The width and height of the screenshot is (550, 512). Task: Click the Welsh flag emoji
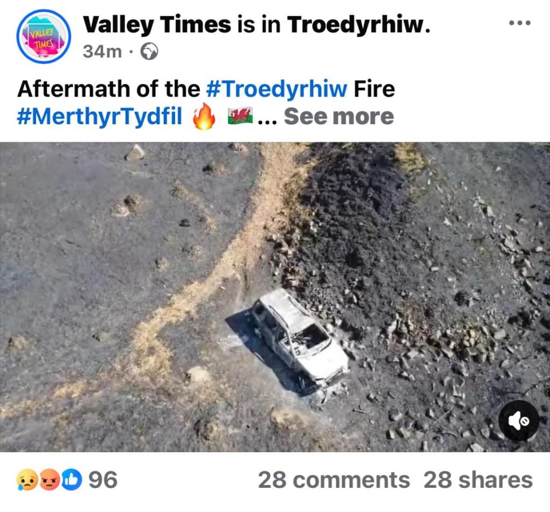click(240, 116)
